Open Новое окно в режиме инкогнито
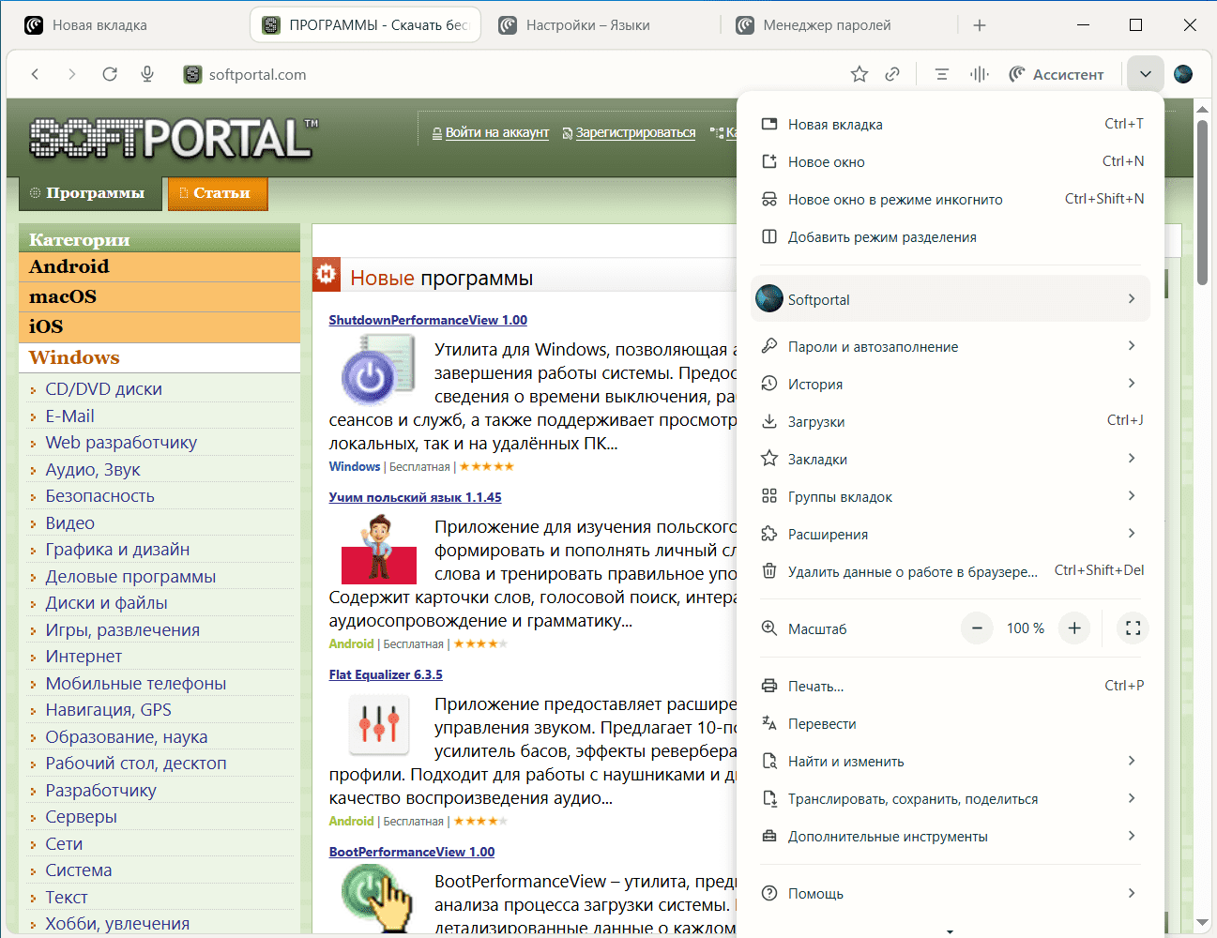 (x=951, y=199)
